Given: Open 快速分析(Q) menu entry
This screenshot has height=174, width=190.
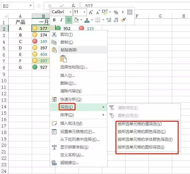Looking at the screenshot, I should (x=78, y=99).
